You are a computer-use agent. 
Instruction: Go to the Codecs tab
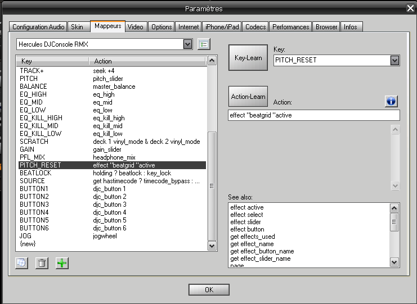coord(255,27)
